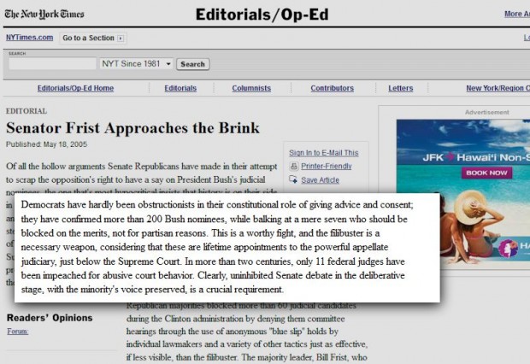Open the Contributors section

(x=332, y=88)
